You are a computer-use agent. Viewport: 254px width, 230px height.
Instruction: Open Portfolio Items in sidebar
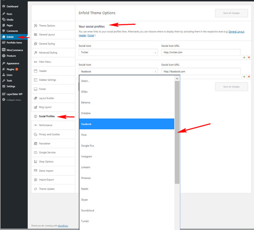[14, 42]
